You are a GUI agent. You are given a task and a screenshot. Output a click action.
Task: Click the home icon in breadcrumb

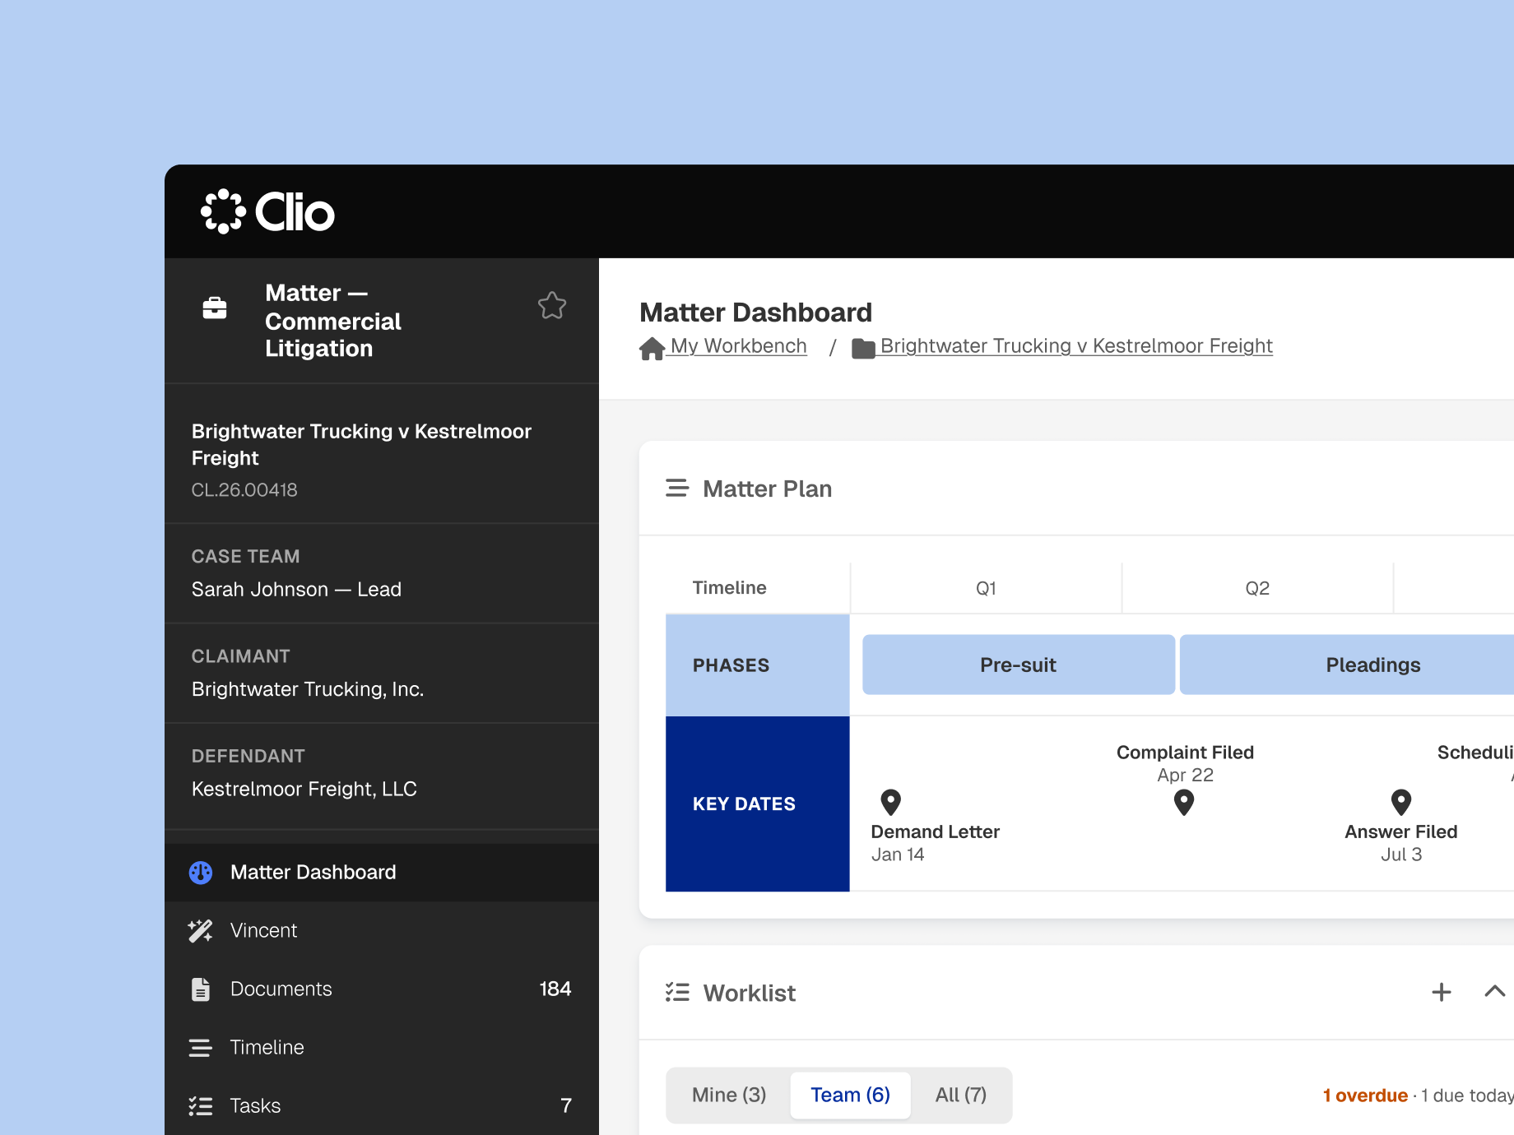[652, 349]
